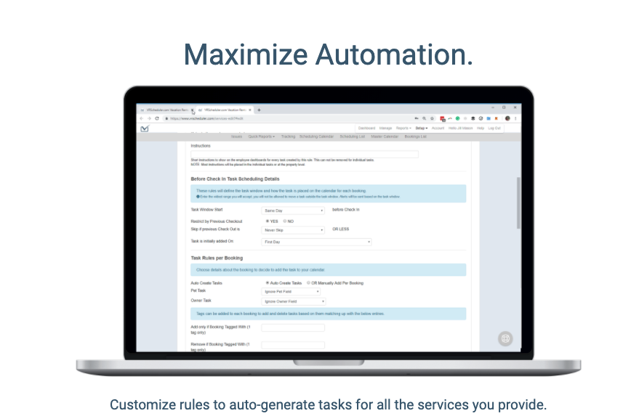
Task: Click the green circle extension icon
Action: tap(457, 118)
